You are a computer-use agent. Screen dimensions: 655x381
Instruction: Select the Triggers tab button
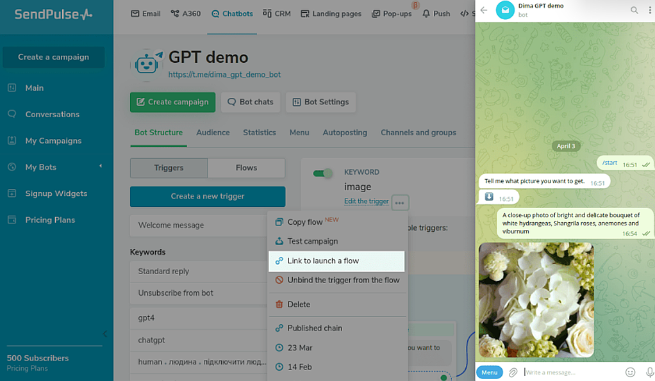pos(169,168)
